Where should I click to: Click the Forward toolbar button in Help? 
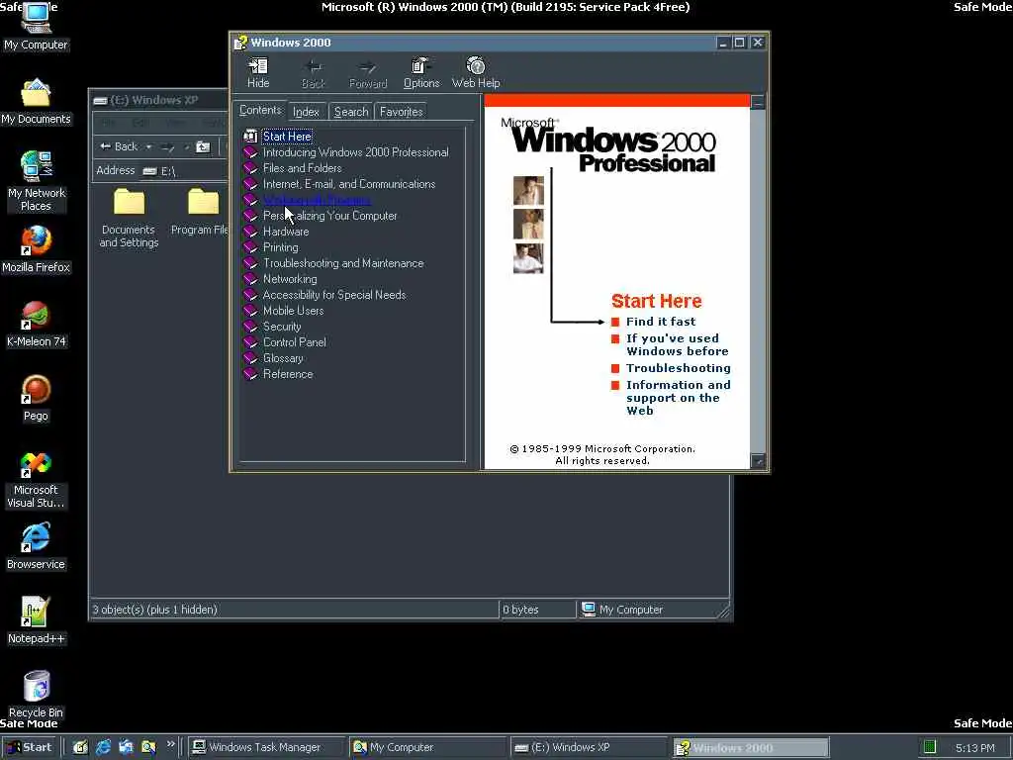pyautogui.click(x=368, y=72)
